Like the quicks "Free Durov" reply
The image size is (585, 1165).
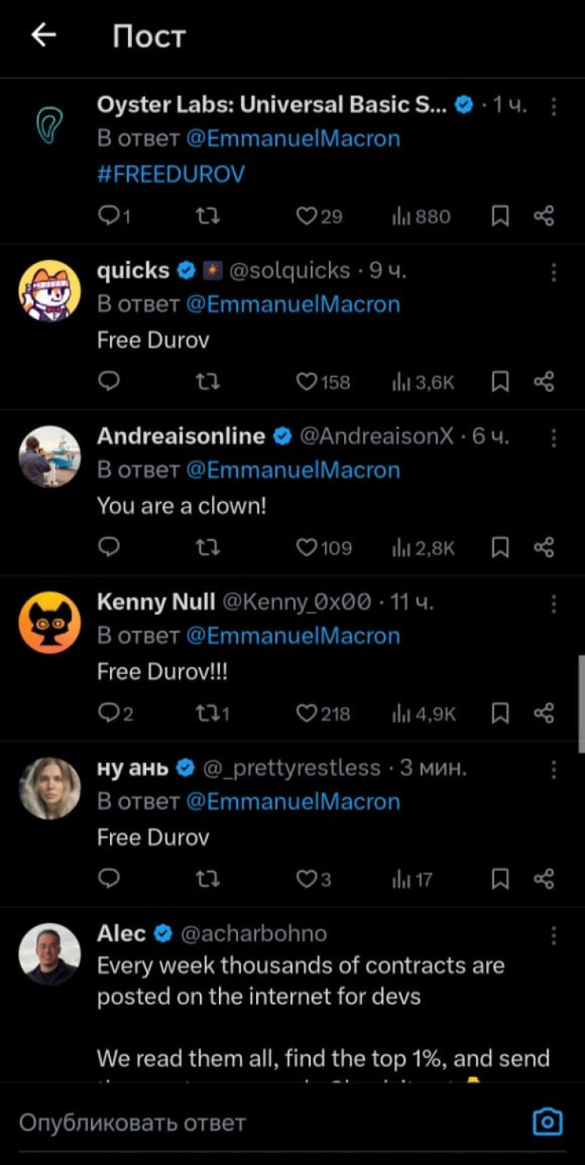(x=307, y=383)
